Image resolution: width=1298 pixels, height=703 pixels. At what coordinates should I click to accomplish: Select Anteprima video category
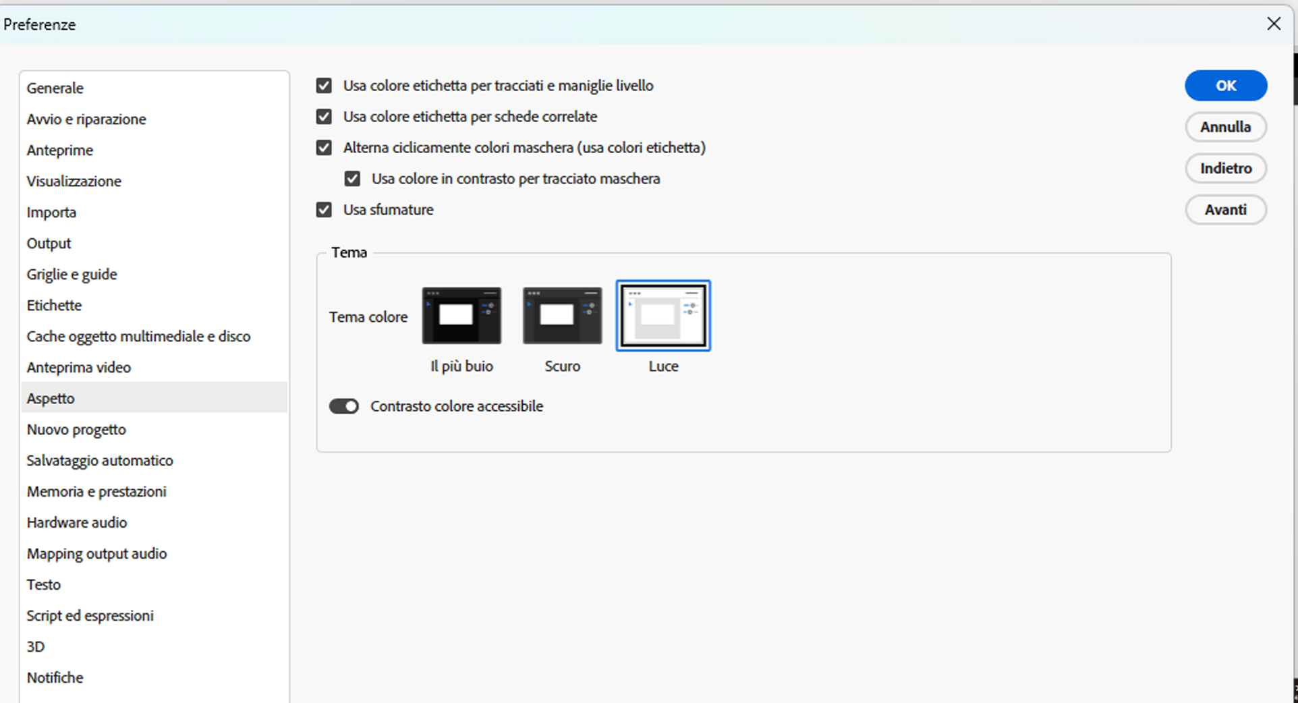pyautogui.click(x=154, y=368)
